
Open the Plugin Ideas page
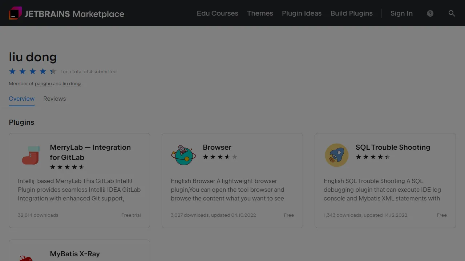(x=302, y=13)
